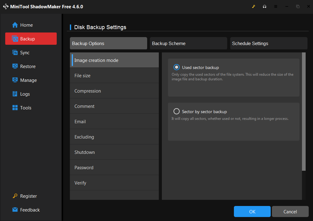
Task: Open the hamburger menu in title bar
Action: click(x=276, y=6)
